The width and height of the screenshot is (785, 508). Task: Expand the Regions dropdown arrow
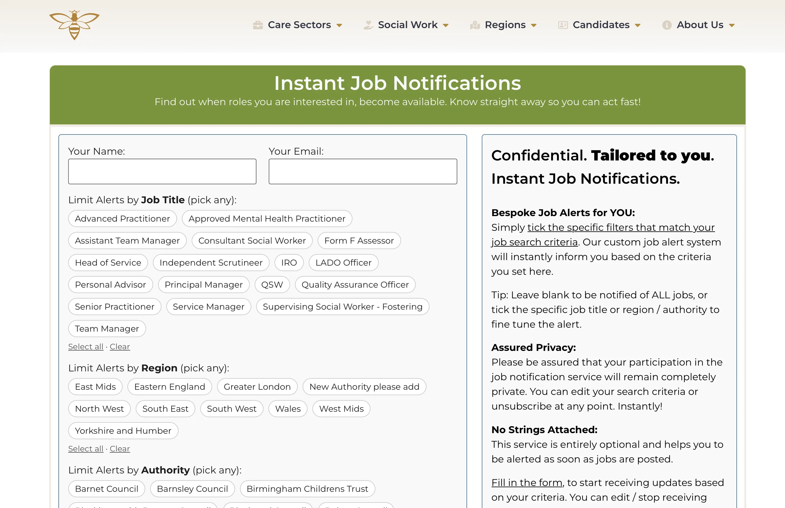tap(534, 25)
